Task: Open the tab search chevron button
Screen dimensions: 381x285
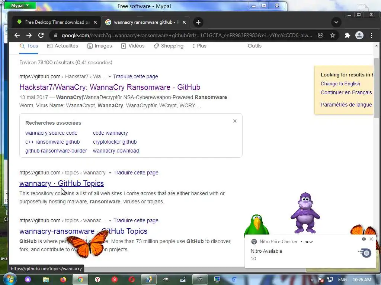Action: pyautogui.click(x=336, y=22)
